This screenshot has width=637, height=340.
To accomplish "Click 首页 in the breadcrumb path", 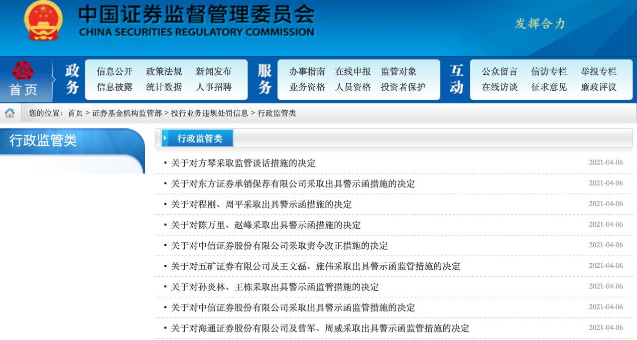I will point(75,113).
